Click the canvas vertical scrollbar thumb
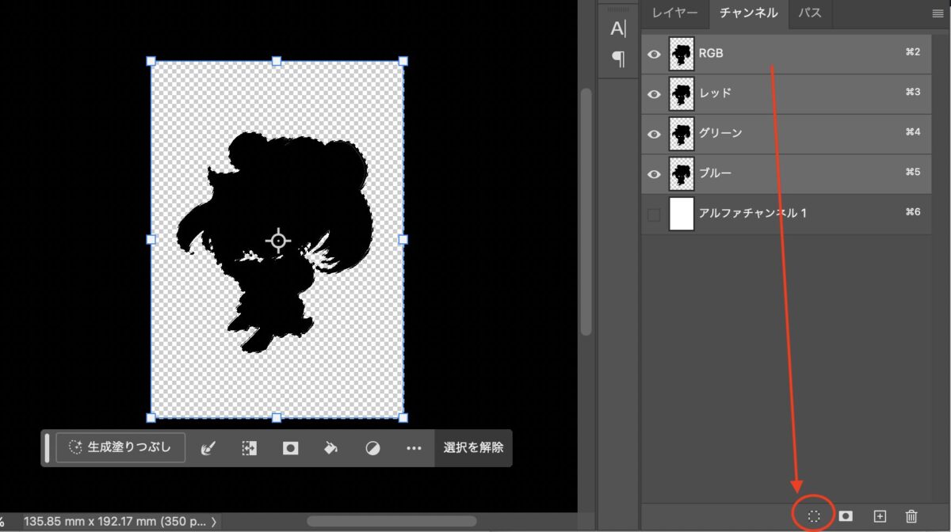951x532 pixels. (x=586, y=211)
